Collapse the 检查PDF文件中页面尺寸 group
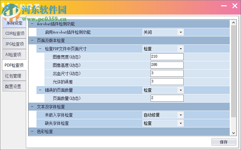 (40, 49)
